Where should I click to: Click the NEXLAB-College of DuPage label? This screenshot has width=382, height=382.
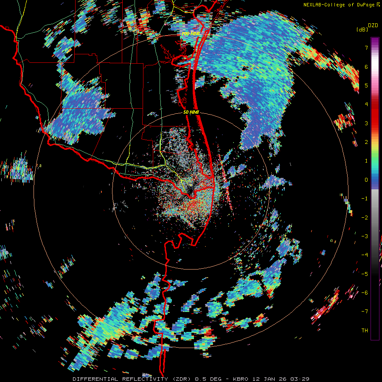coord(339,5)
